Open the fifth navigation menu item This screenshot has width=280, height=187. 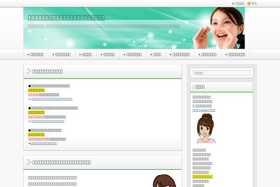coord(133,54)
